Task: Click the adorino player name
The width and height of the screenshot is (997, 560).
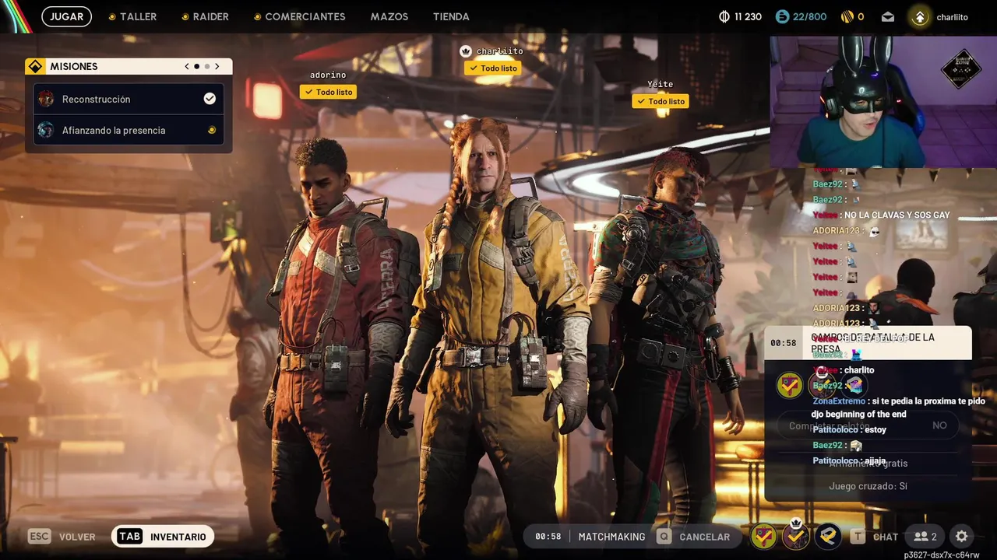Action: click(x=328, y=75)
